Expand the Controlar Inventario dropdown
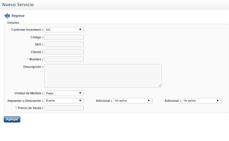This screenshot has width=229, height=141. click(64, 30)
